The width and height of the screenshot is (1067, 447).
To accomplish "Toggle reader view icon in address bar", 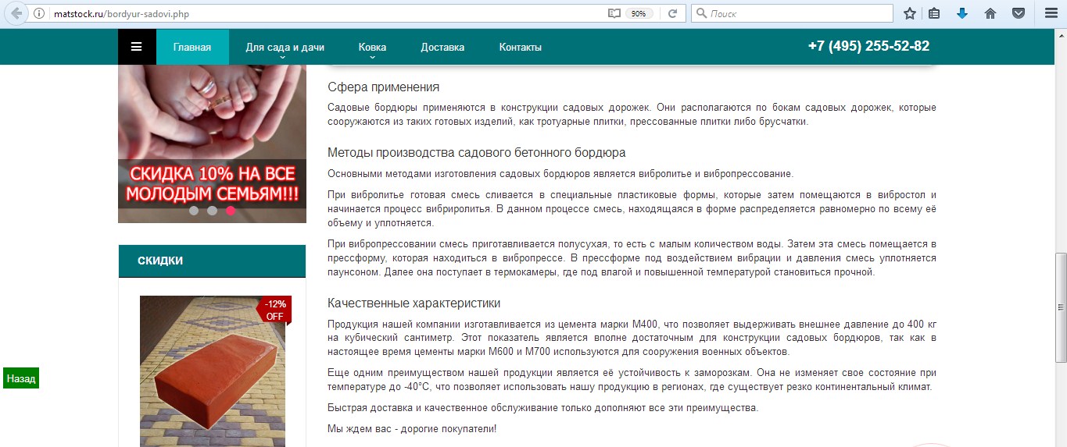I will [x=614, y=13].
